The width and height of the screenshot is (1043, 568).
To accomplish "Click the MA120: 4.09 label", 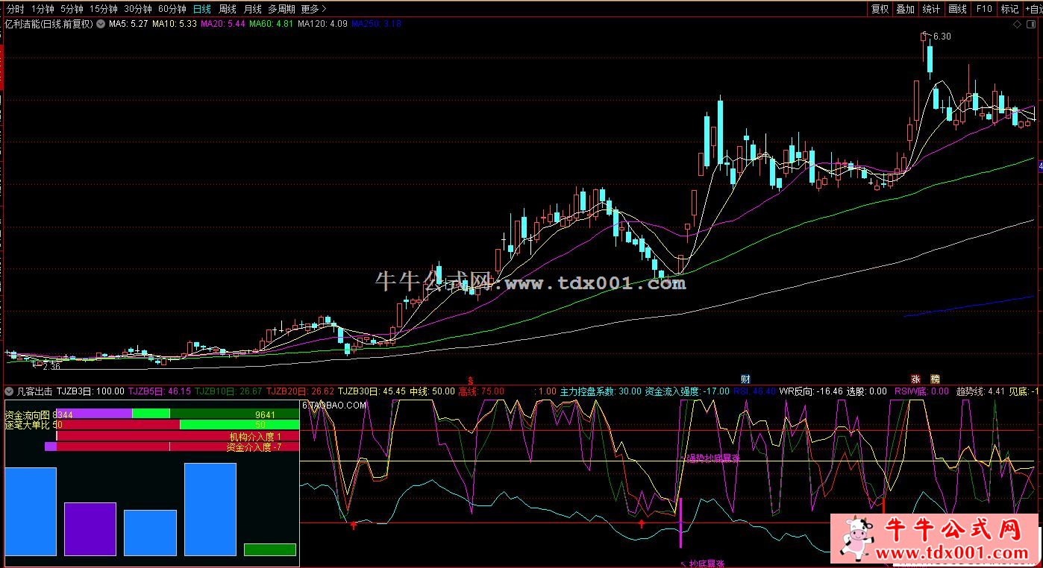I will 322,24.
